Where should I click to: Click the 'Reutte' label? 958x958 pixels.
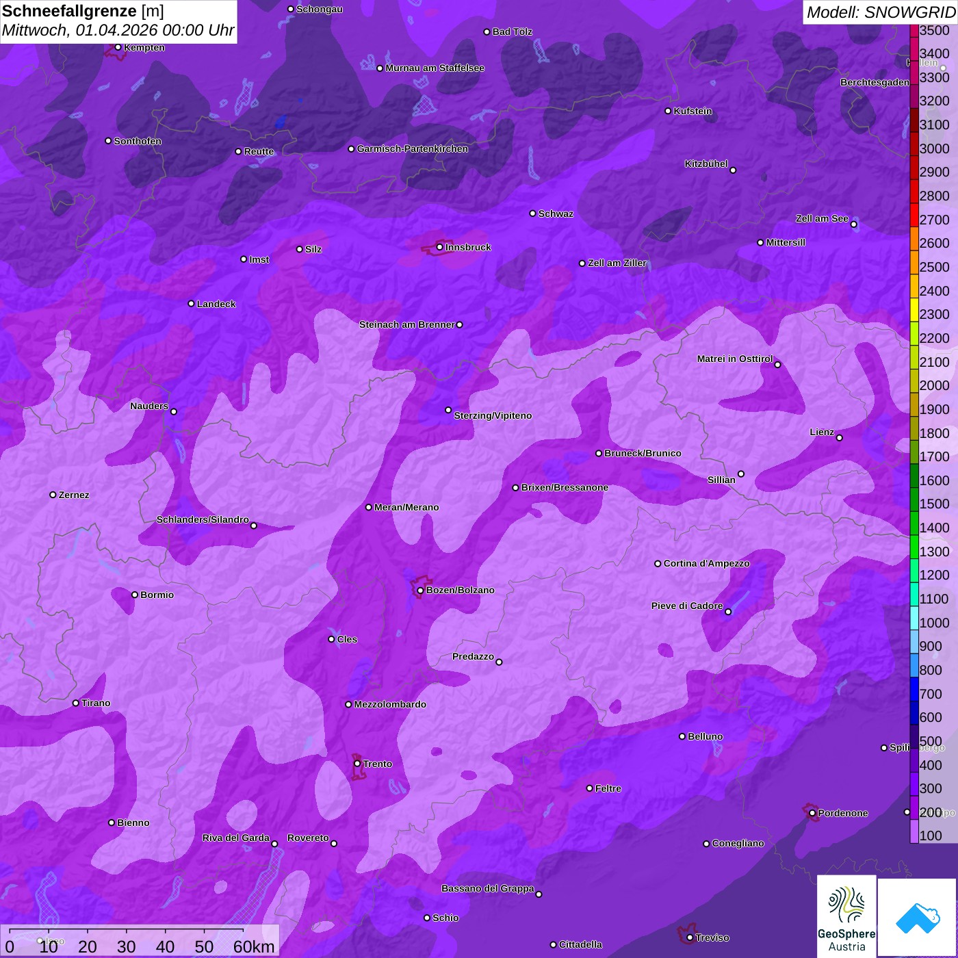259,151
